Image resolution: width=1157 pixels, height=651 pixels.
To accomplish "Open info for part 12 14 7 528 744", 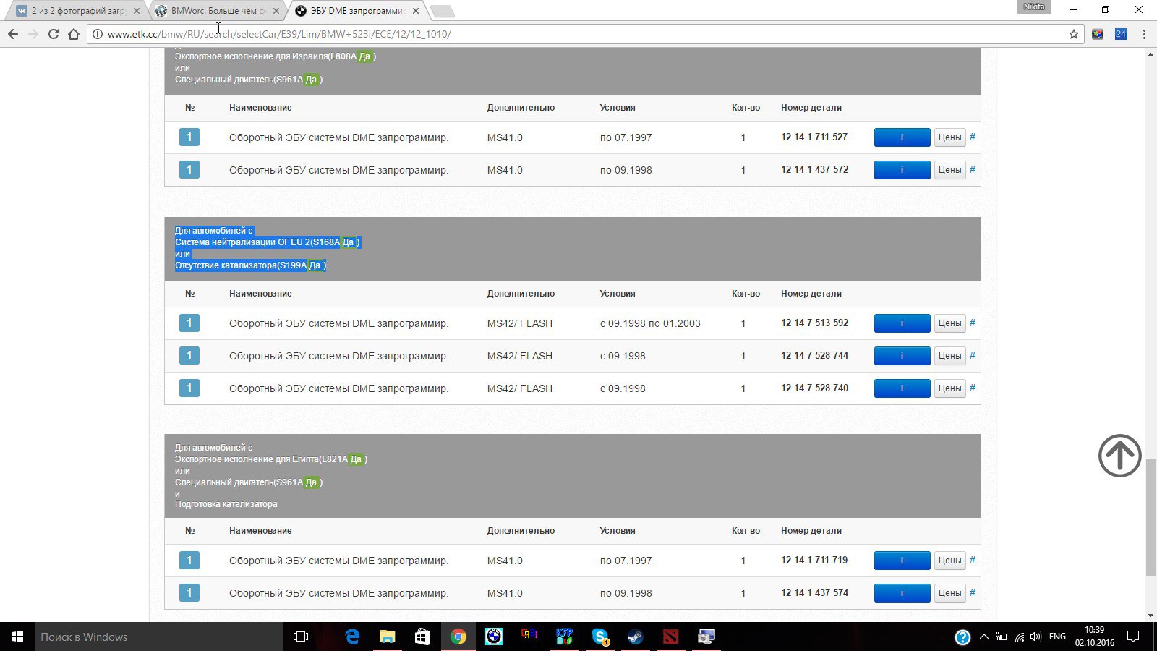I will tap(902, 356).
